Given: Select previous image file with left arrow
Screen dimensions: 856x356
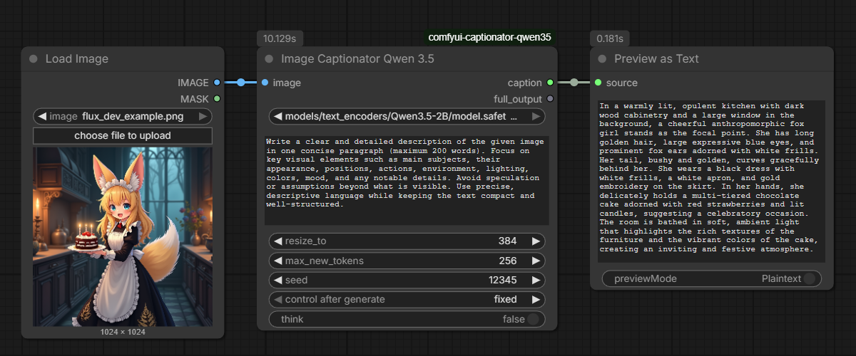Looking at the screenshot, I should (x=42, y=116).
